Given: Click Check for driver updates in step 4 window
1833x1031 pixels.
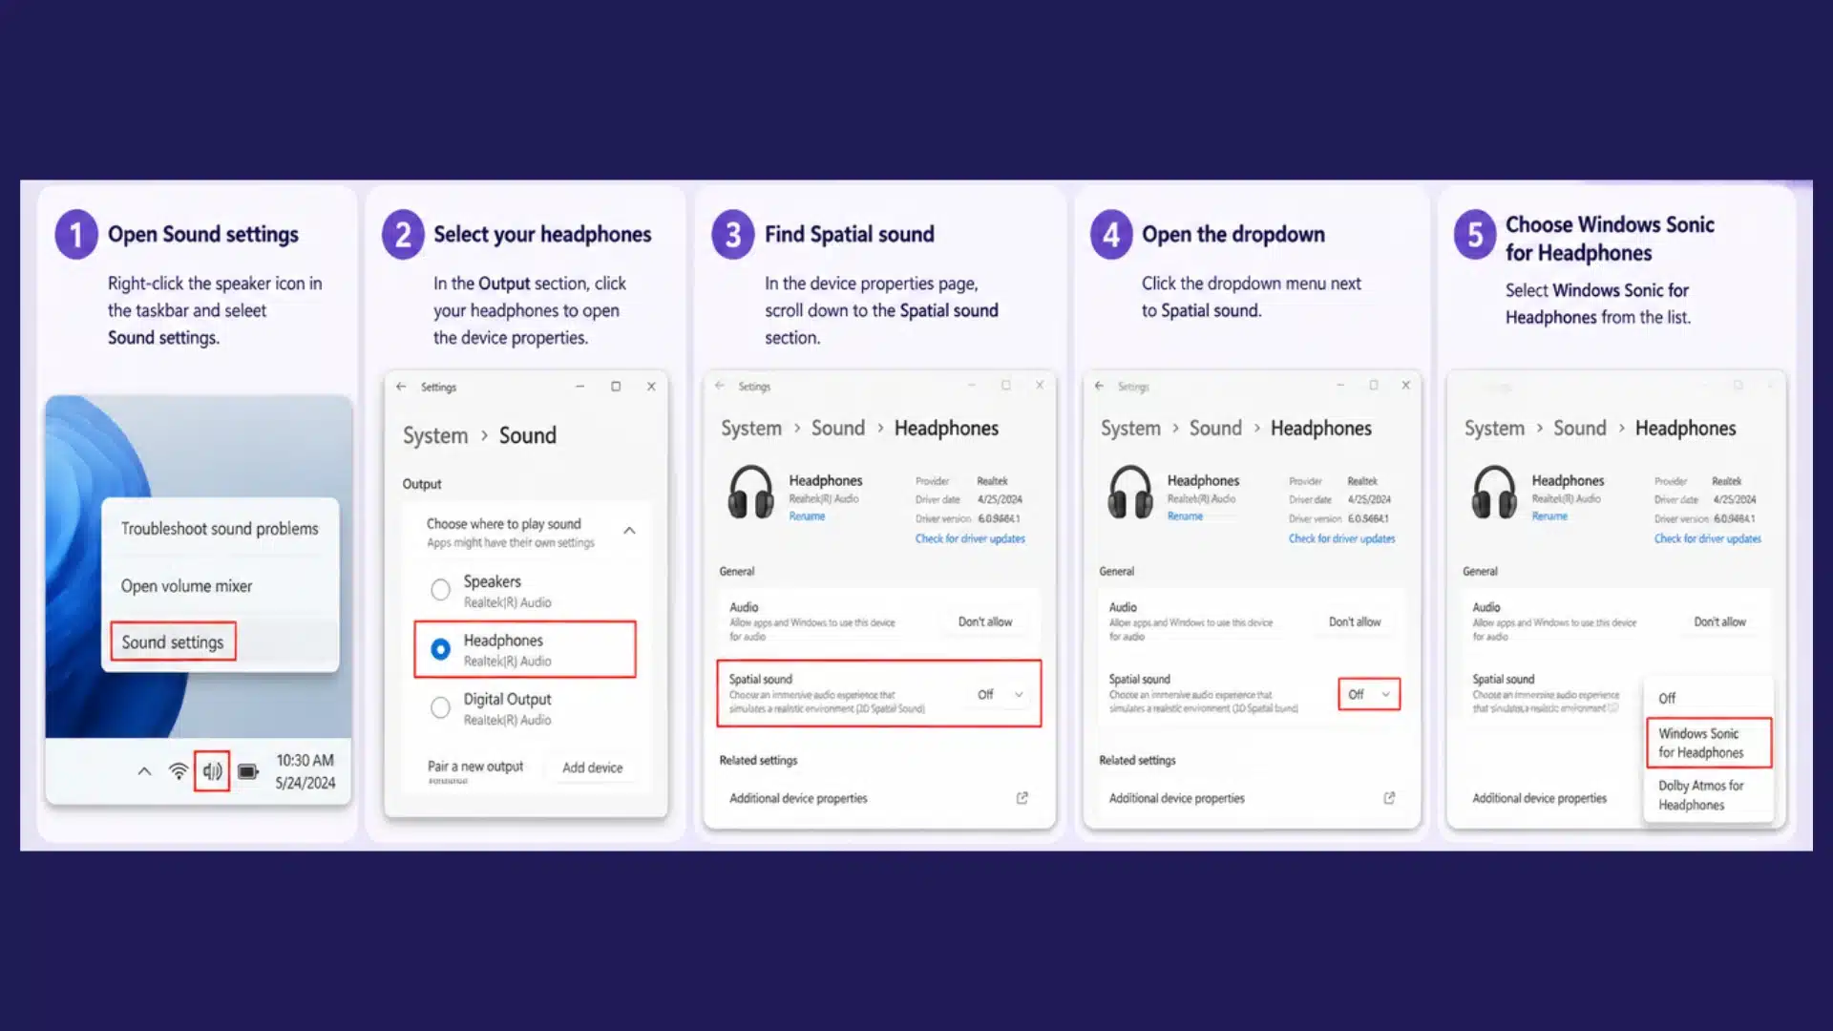Looking at the screenshot, I should pos(1341,539).
